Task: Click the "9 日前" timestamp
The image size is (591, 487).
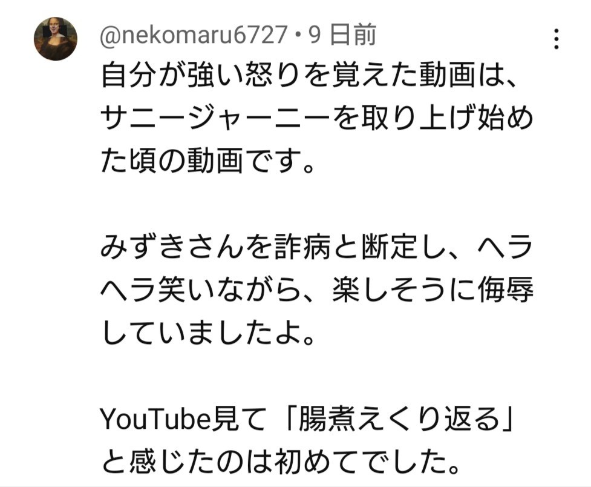Action: click(x=342, y=35)
